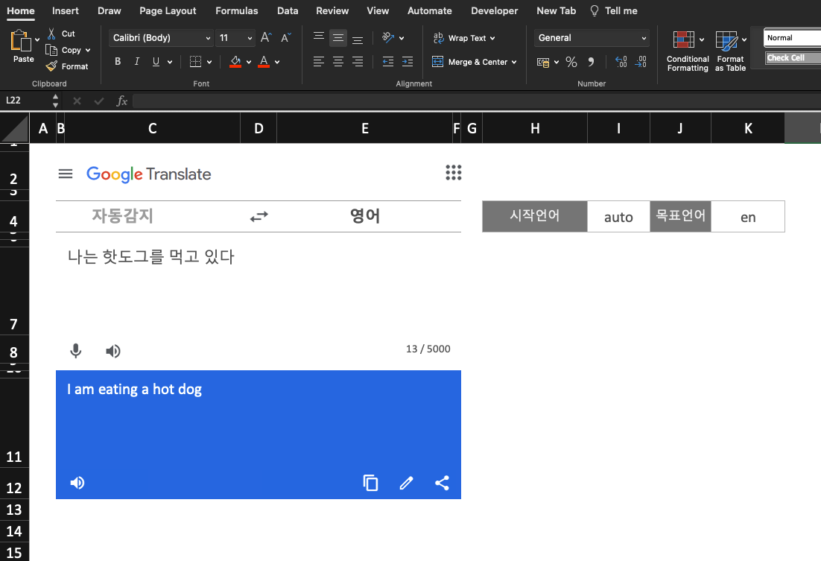Open the font size 11 dropdown
The width and height of the screenshot is (821, 561).
[x=235, y=38]
